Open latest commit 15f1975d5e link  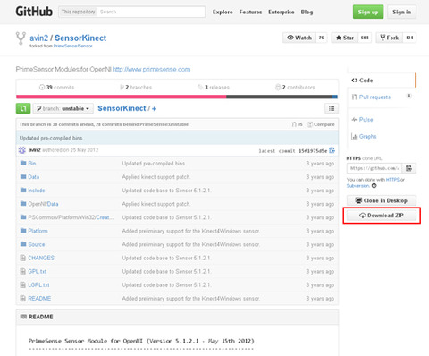tap(313, 151)
